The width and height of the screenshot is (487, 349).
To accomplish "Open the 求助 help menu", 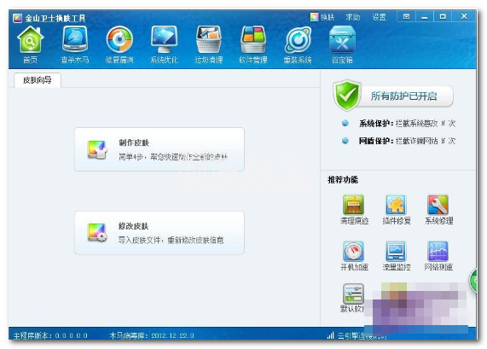I will tap(353, 17).
